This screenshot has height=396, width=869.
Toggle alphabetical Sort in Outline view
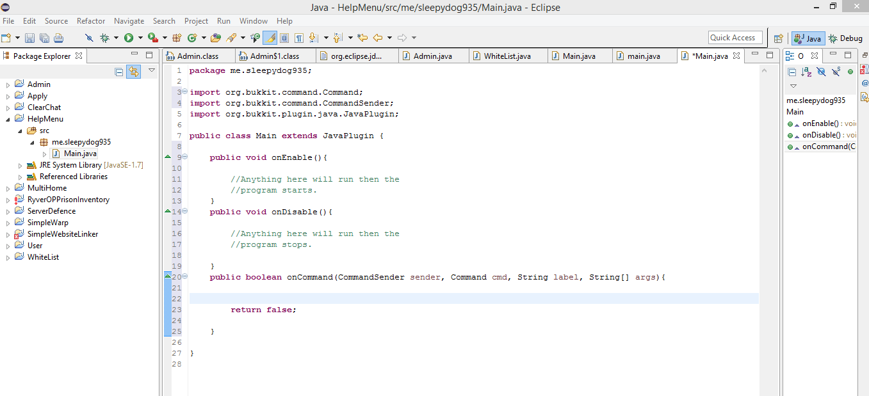(807, 72)
